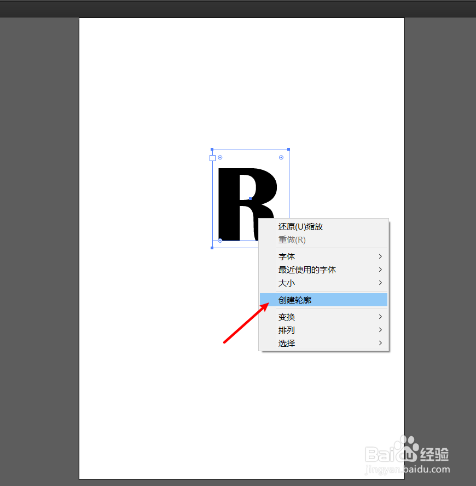Expand the 字体 submenu
Screen dimensions: 476x486
click(287, 256)
